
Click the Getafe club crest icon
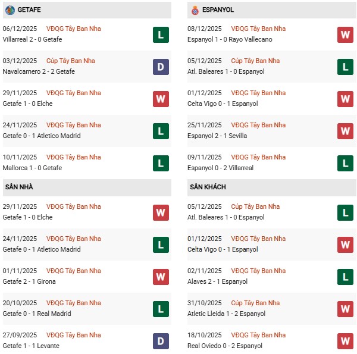coord(8,10)
